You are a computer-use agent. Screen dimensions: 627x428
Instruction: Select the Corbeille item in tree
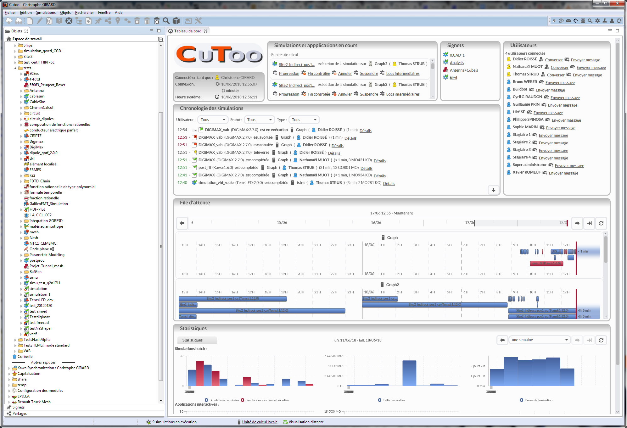[25, 357]
